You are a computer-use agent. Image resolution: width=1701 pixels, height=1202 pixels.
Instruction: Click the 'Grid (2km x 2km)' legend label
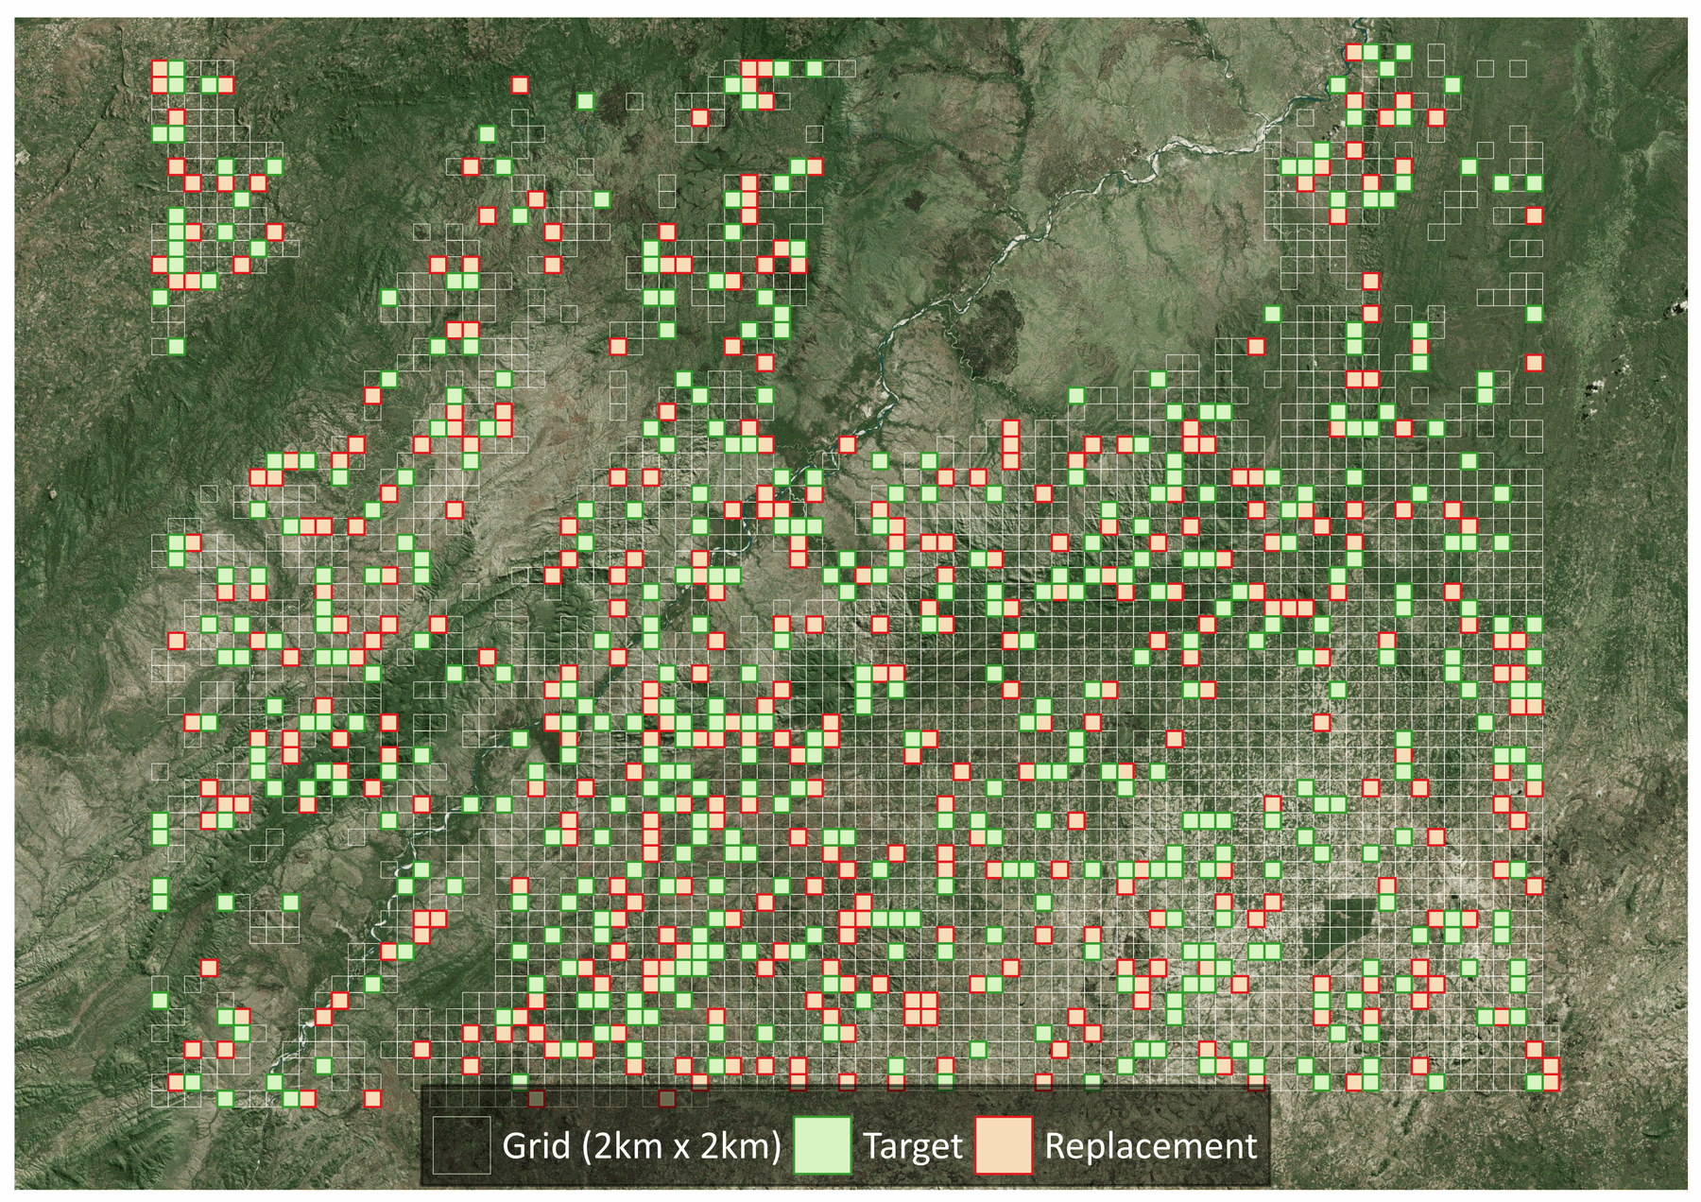click(642, 1146)
